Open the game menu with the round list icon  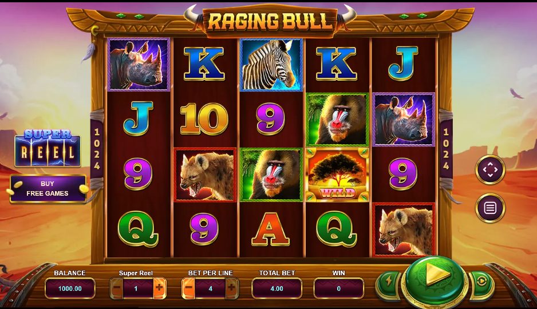pyautogui.click(x=489, y=208)
